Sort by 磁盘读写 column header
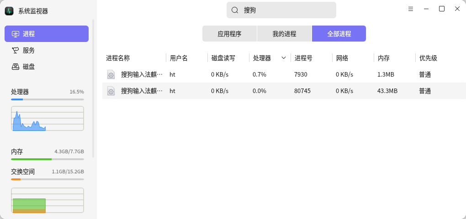The image size is (466, 219). coord(228,58)
